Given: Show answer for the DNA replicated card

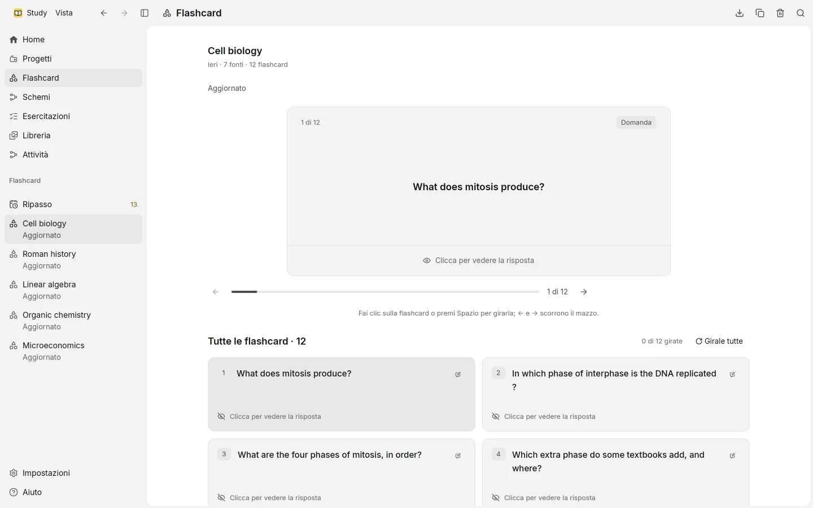Looking at the screenshot, I should tap(544, 417).
